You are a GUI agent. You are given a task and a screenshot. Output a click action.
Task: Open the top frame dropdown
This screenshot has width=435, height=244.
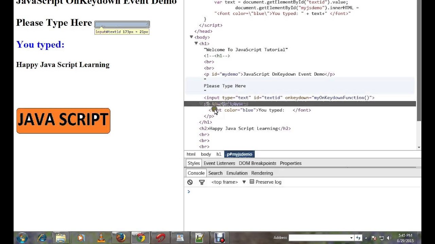(x=228, y=182)
